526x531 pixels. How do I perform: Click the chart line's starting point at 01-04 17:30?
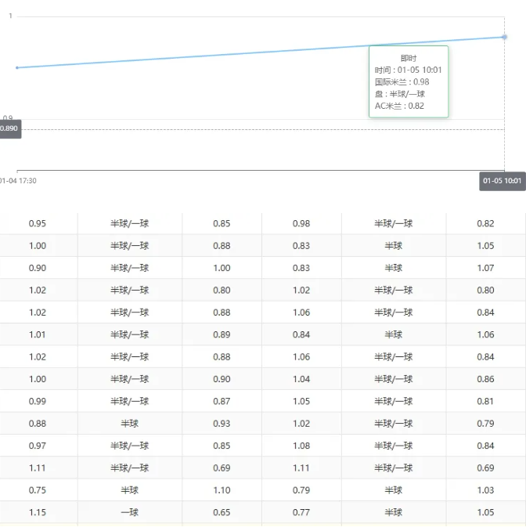point(17,67)
